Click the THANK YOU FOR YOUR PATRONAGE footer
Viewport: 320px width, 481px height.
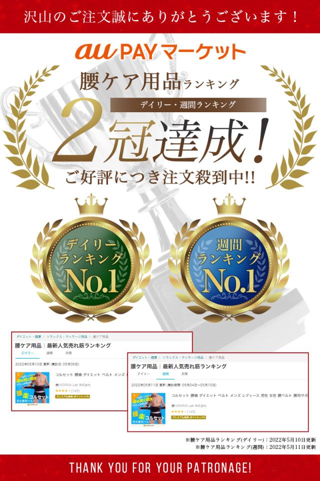[160, 468]
